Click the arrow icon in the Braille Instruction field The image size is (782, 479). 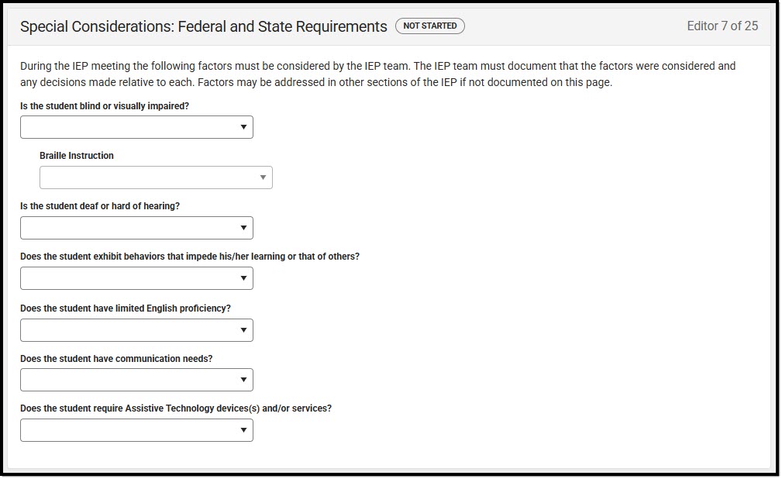point(263,177)
